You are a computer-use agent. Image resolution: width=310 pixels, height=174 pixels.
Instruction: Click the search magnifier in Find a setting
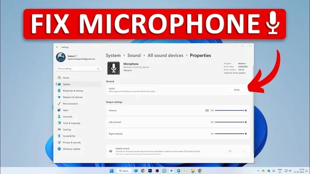98,69
